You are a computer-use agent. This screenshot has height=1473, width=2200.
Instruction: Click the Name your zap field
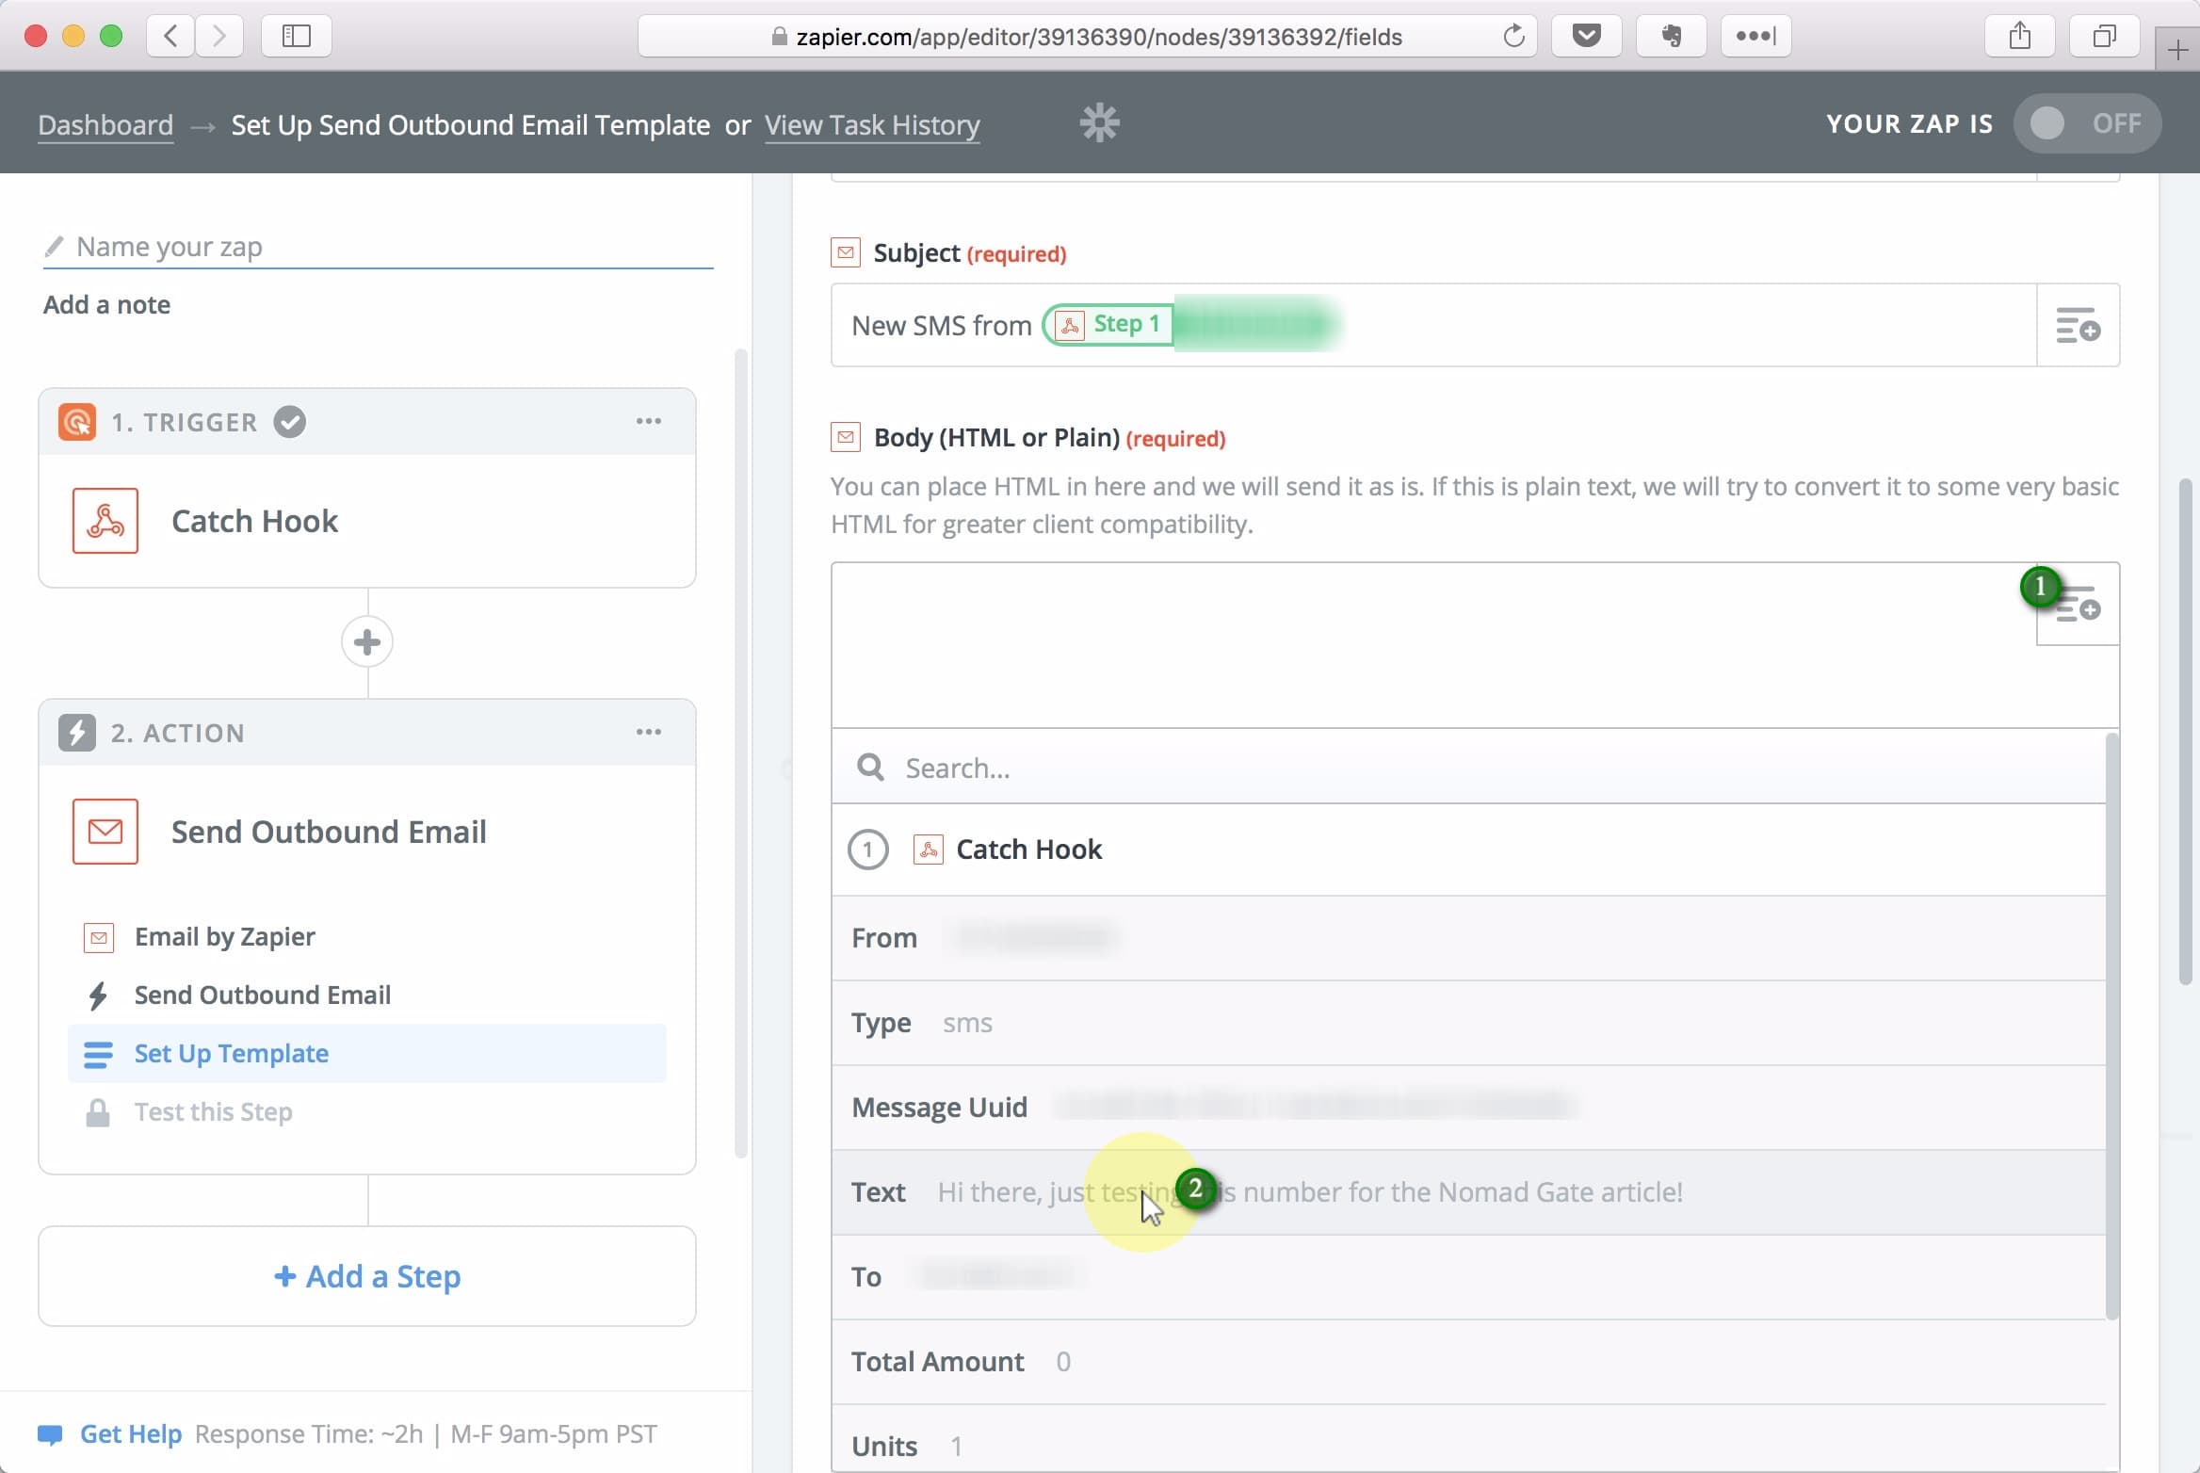[x=378, y=247]
